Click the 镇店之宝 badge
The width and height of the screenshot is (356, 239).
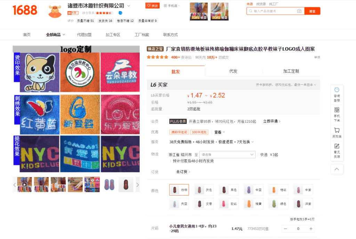(x=155, y=49)
